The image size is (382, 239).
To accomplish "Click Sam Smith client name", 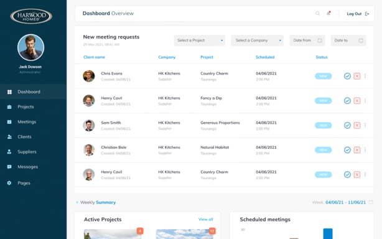I will click(111, 123).
